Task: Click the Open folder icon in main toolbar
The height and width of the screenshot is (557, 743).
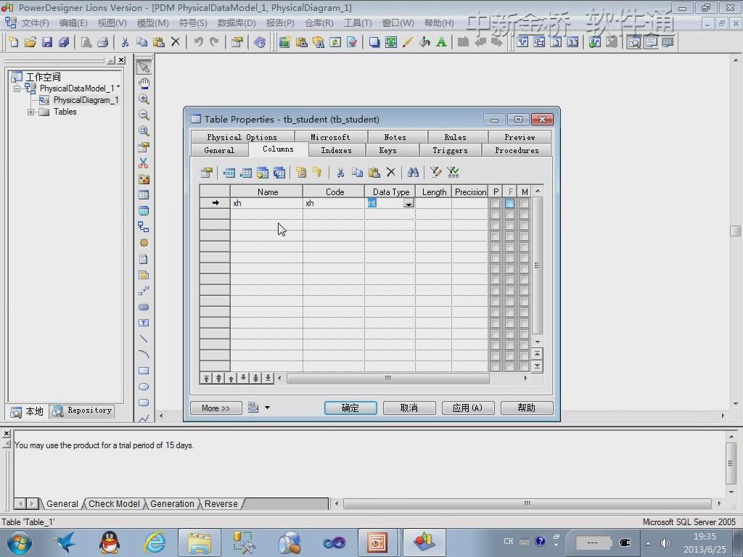Action: point(30,42)
